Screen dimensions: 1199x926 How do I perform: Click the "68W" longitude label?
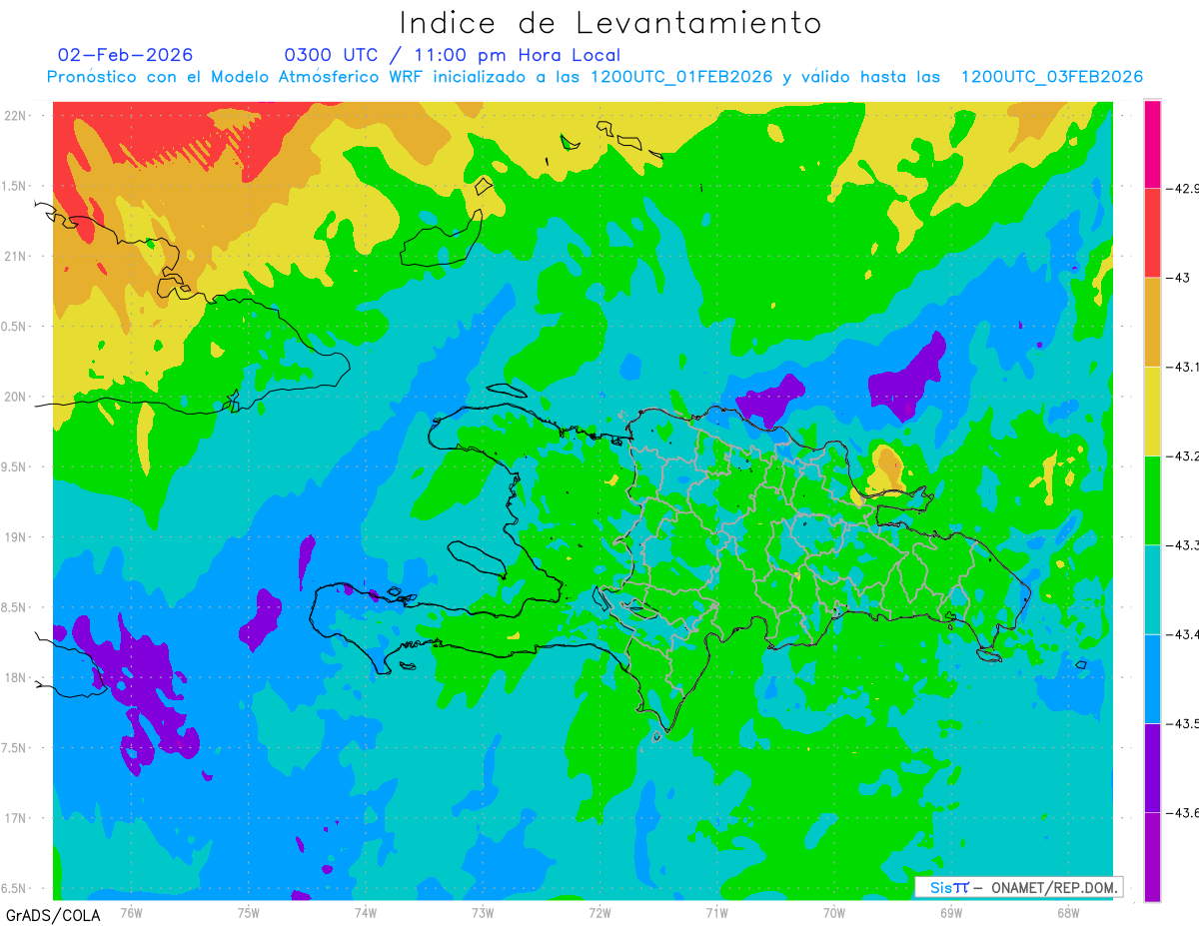(x=1068, y=912)
